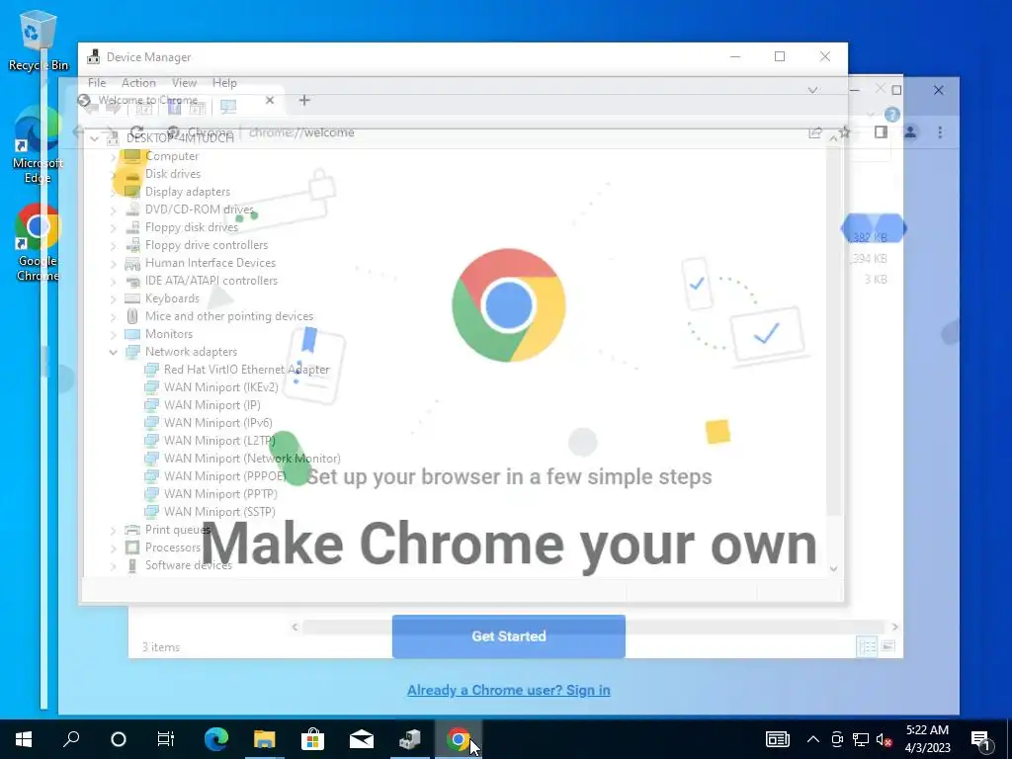
Task: Click Device Manager vertical scrollbar down arrow
Action: pyautogui.click(x=833, y=568)
